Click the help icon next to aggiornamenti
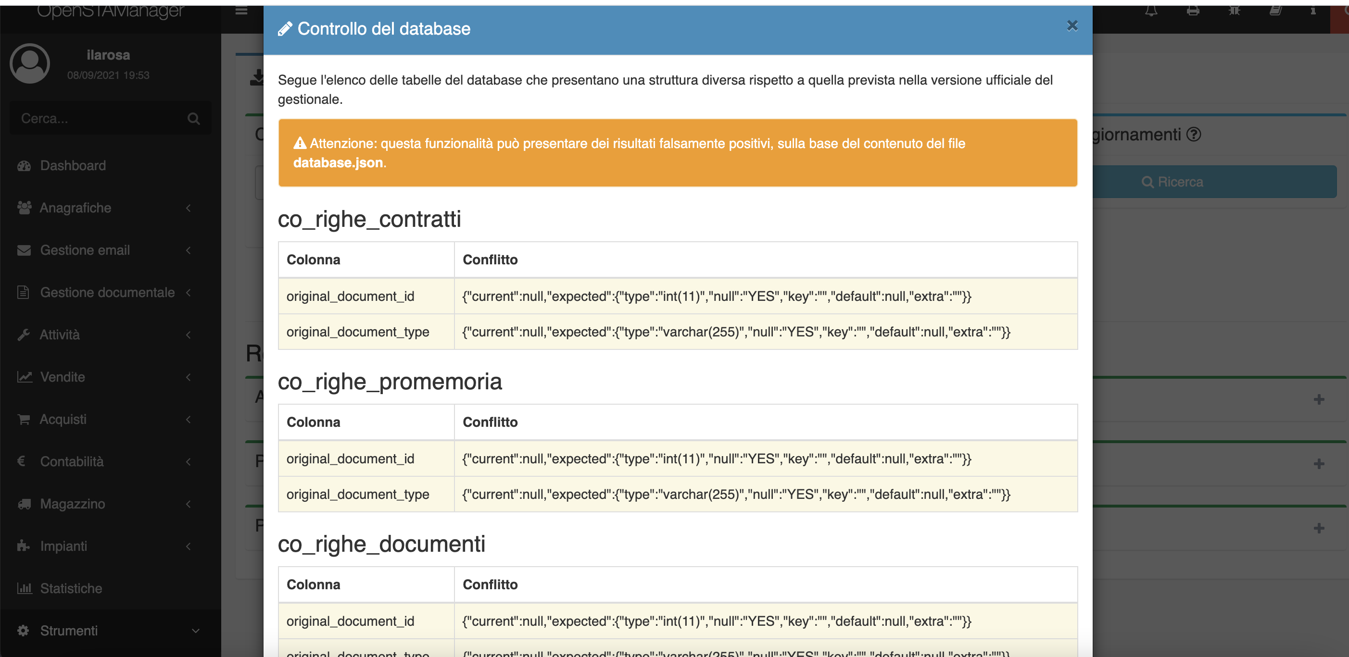This screenshot has height=657, width=1349. [x=1194, y=135]
